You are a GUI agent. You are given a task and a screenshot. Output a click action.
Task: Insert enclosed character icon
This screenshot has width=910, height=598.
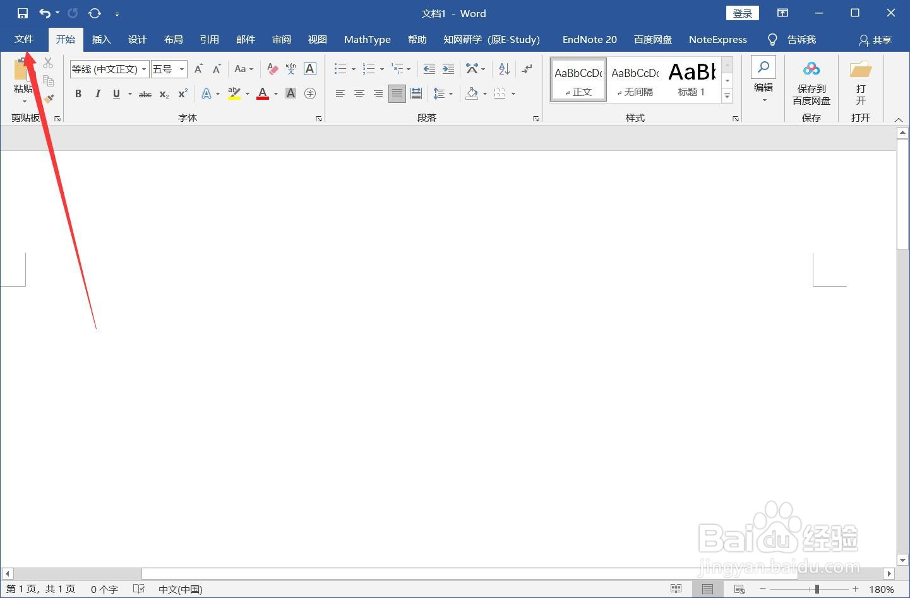[310, 93]
